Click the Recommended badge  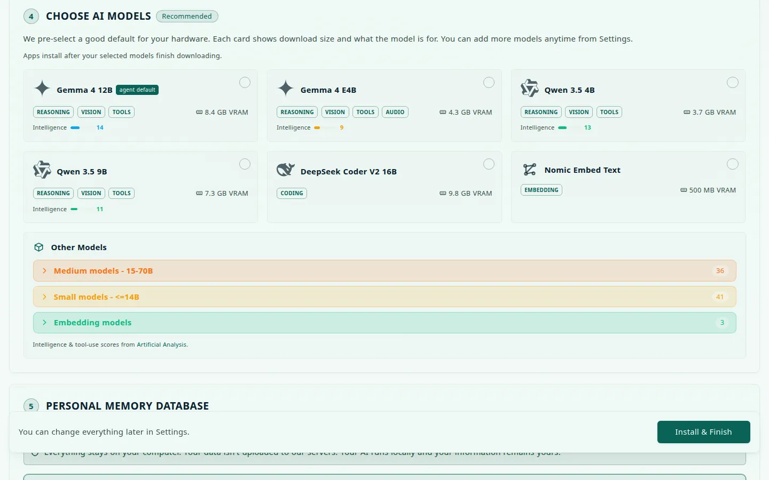coord(187,17)
